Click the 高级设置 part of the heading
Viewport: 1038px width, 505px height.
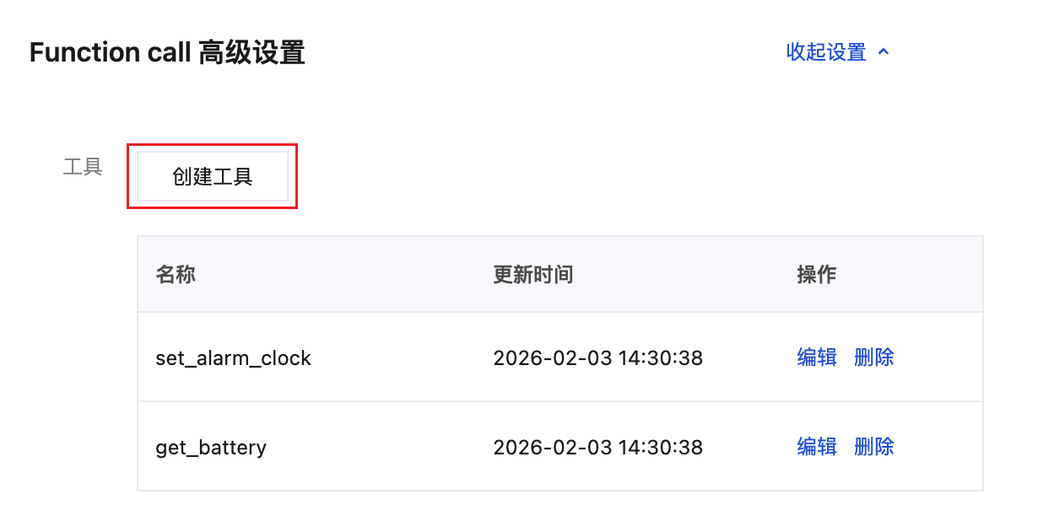coord(251,53)
